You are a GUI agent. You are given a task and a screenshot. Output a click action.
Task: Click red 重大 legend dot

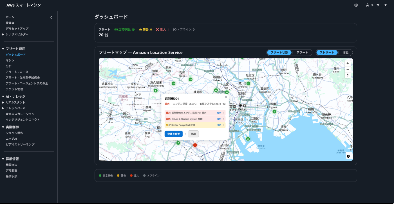pos(131,176)
